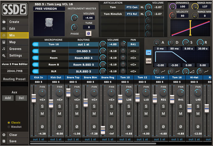The width and height of the screenshot is (213, 146).
Task: Open the OH.SSD 5 routing dropdown
Action: (84, 51)
